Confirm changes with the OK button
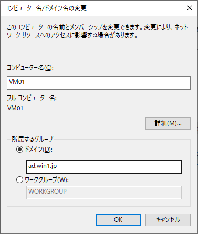Viewport: 198px width, 234px height. (x=118, y=220)
